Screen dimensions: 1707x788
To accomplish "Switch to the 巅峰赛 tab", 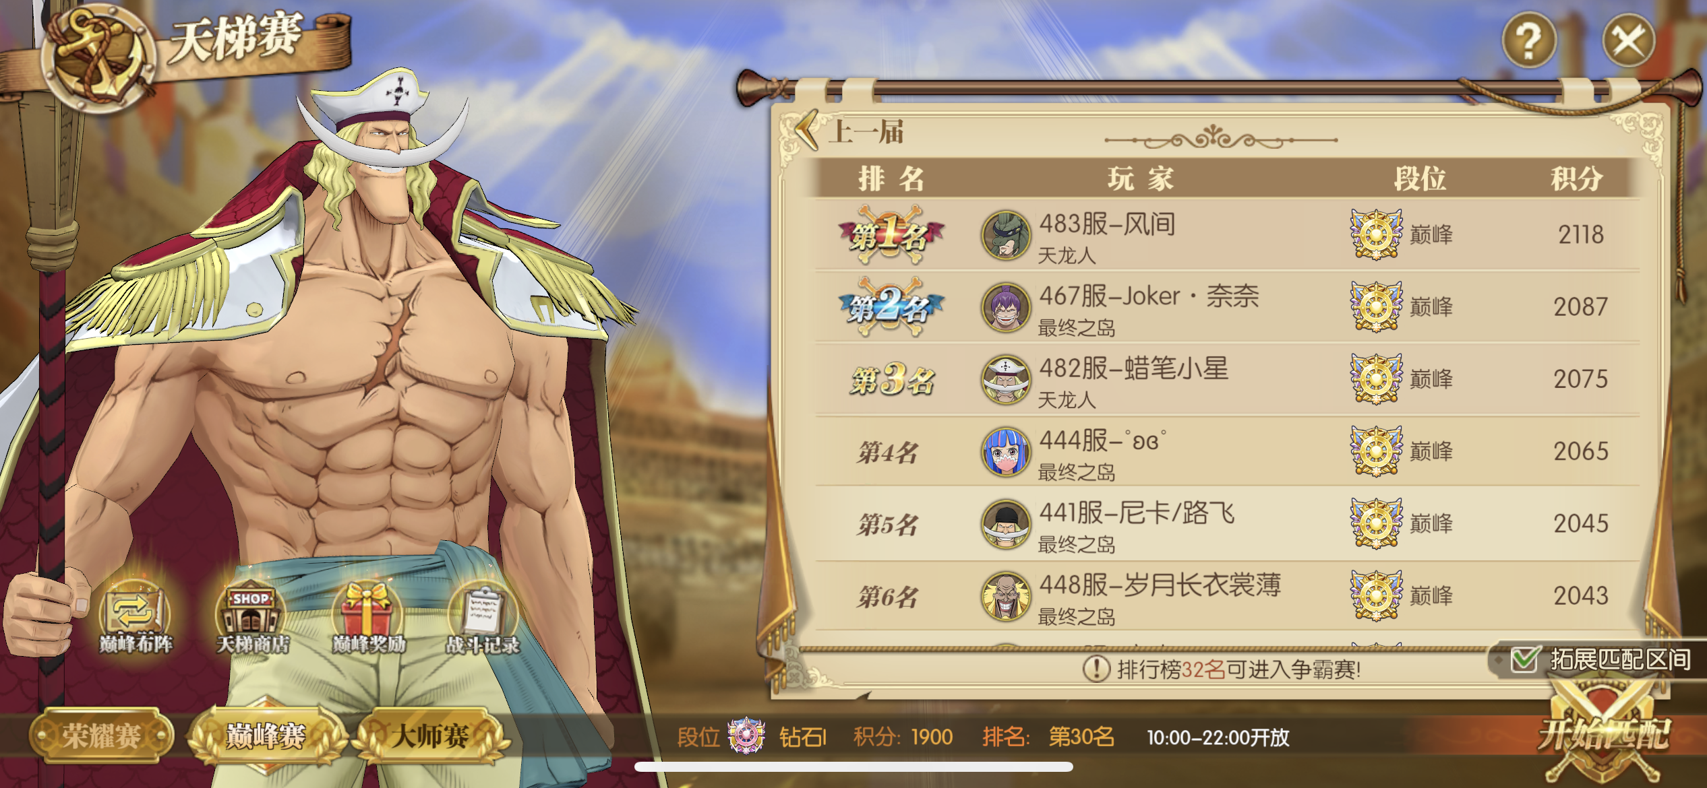I will pyautogui.click(x=266, y=735).
